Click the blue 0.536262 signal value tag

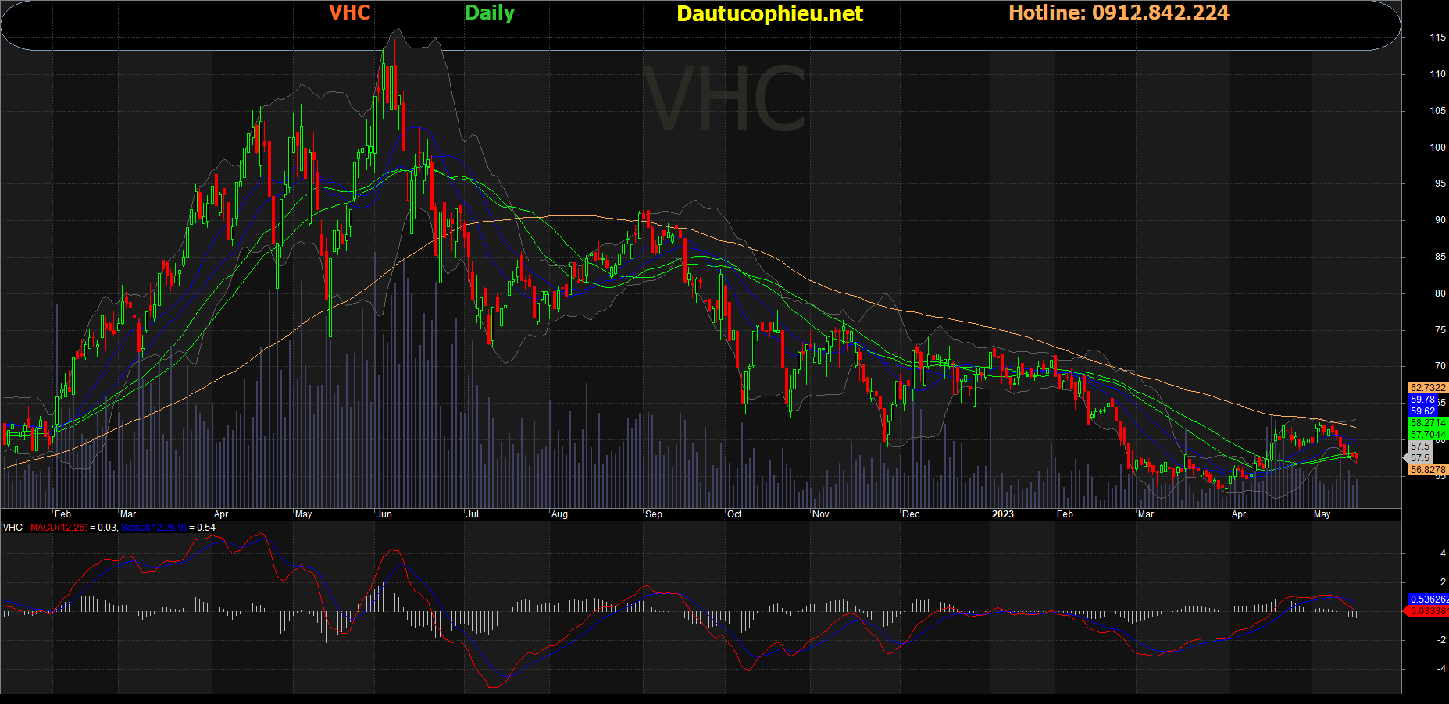pos(1429,599)
